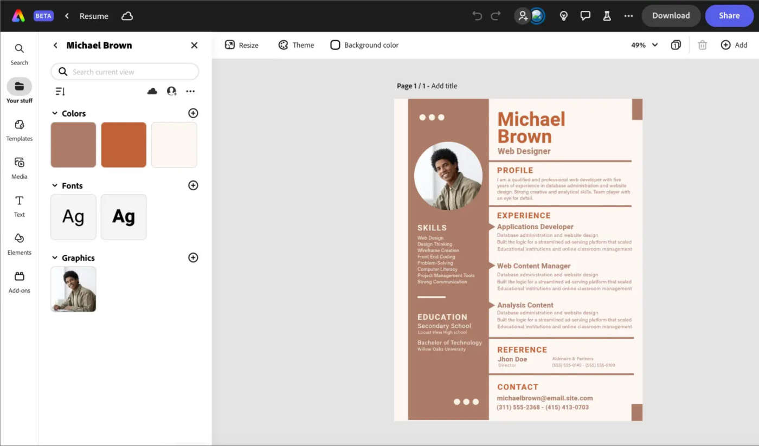Image resolution: width=759 pixels, height=446 pixels.
Task: Click the invite collaborator person icon
Action: [522, 16]
